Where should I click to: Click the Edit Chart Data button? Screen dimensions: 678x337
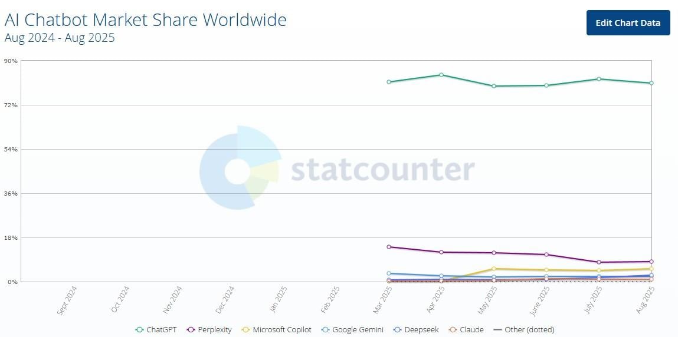628,23
